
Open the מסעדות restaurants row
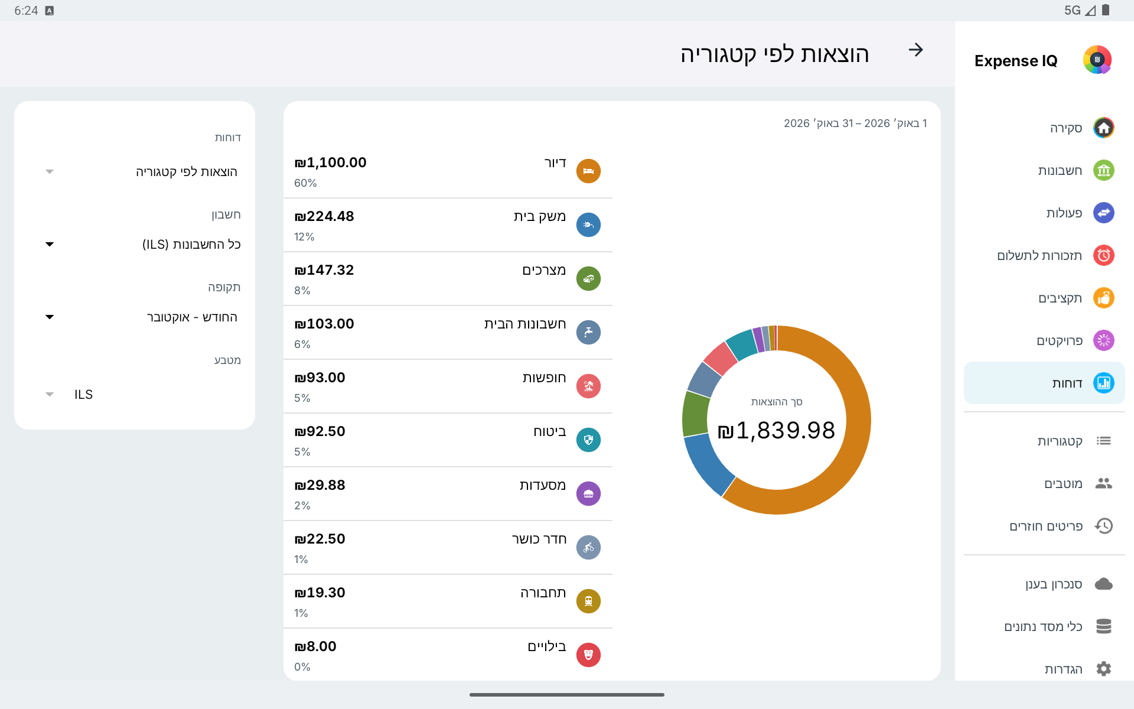[448, 494]
